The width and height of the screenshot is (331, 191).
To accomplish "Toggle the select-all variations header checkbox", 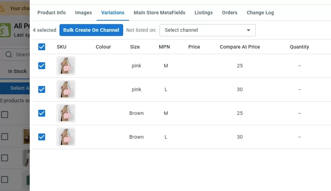I will (42, 47).
